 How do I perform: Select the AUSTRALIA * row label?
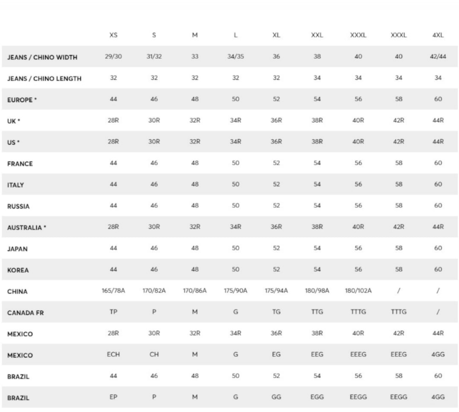click(x=27, y=228)
